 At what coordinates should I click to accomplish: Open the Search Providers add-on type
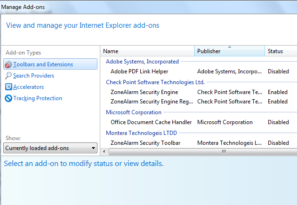pyautogui.click(x=33, y=76)
